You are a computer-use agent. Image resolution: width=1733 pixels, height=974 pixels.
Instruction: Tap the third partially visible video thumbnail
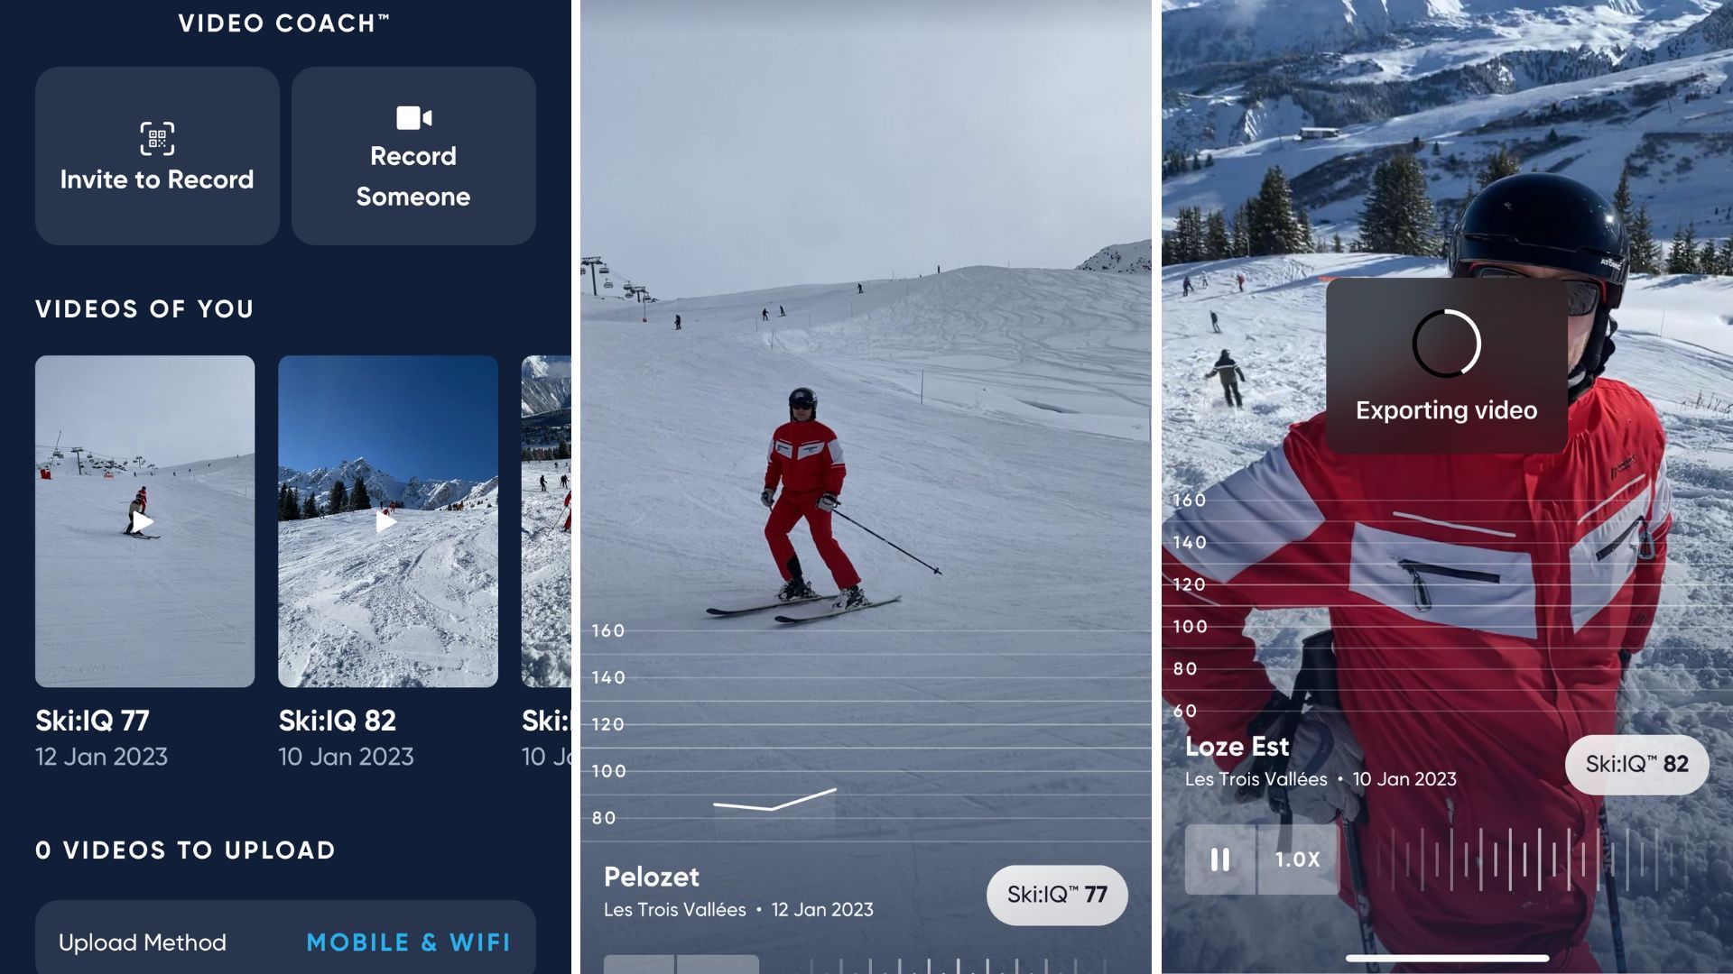click(x=548, y=521)
